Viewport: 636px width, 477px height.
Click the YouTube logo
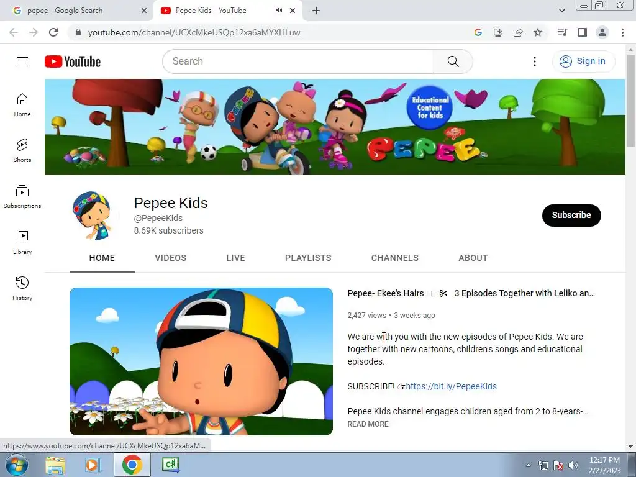pyautogui.click(x=73, y=61)
